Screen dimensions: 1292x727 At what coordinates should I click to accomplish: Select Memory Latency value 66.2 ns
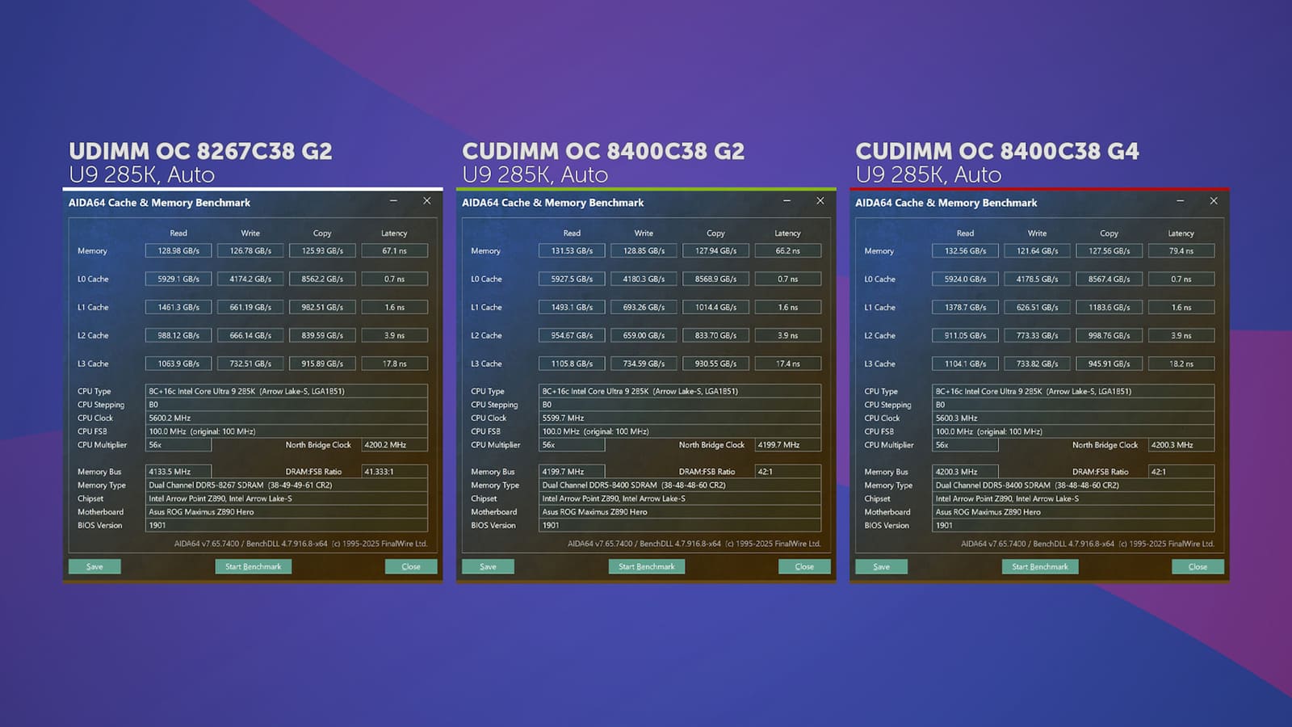click(787, 250)
